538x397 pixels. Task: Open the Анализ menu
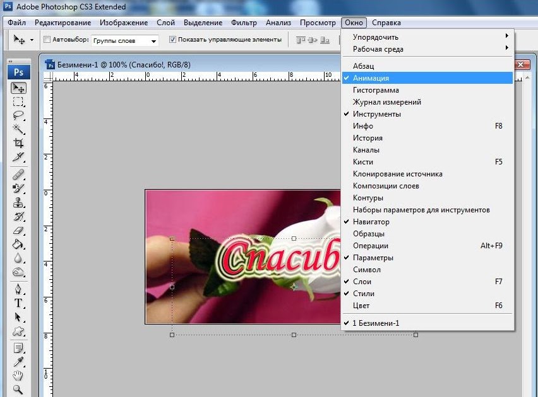(x=278, y=23)
